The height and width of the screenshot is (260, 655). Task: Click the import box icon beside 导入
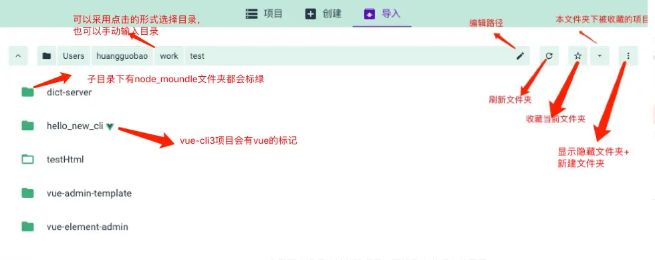(369, 14)
